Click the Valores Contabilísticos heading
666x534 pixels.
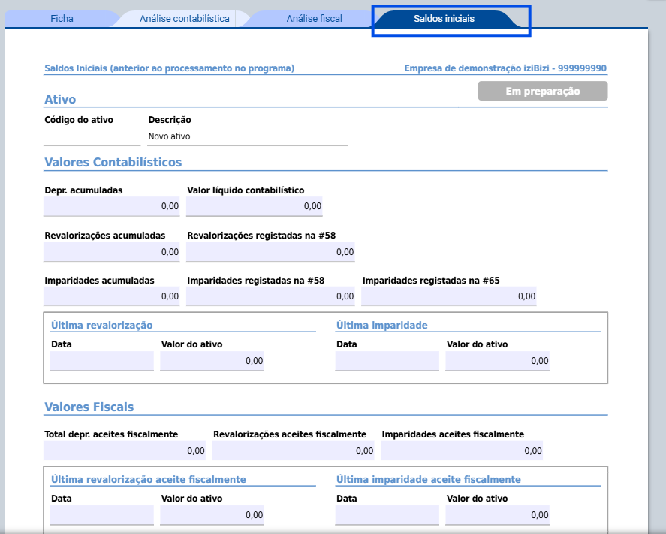tap(113, 163)
